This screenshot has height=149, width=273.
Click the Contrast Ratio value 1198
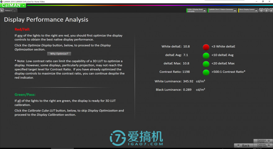tap(186, 72)
